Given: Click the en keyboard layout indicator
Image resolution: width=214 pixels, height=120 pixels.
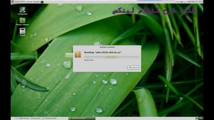Looking at the screenshot, I should pos(178,2).
